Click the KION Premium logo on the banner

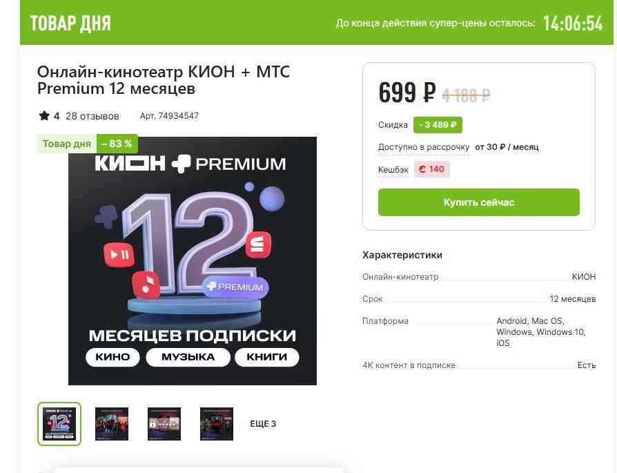190,164
